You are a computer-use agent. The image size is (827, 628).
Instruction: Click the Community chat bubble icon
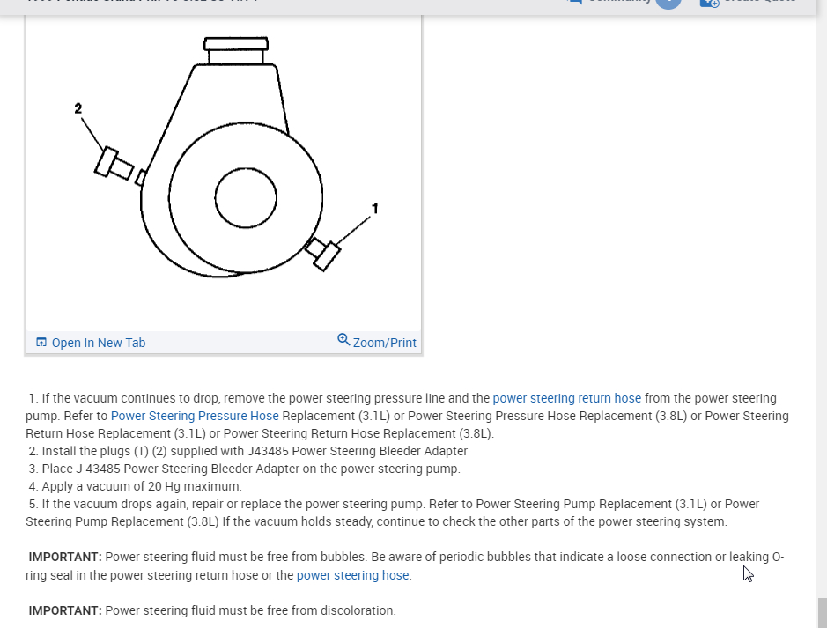pos(574,2)
